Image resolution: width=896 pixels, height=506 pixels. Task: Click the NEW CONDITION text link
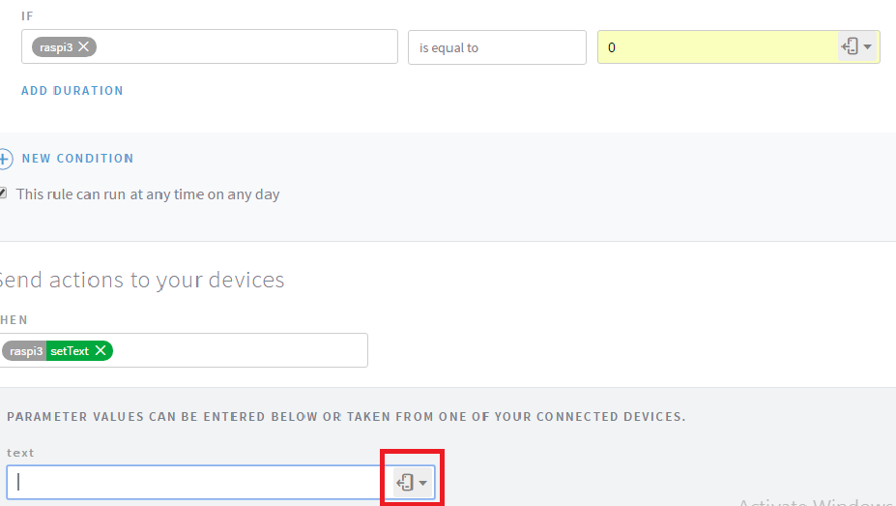77,159
